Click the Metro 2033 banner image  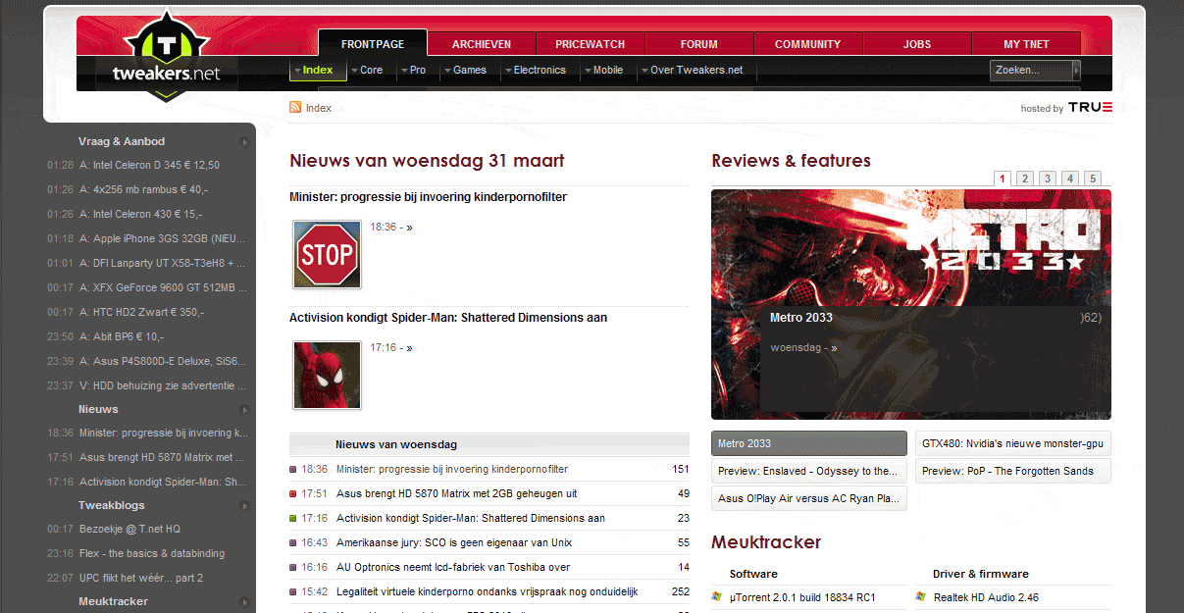tap(911, 304)
